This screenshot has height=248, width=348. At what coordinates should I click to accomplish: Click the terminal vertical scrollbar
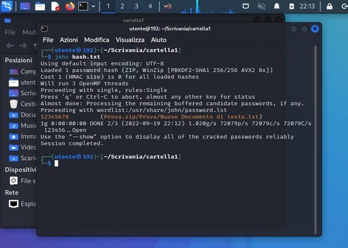315,139
